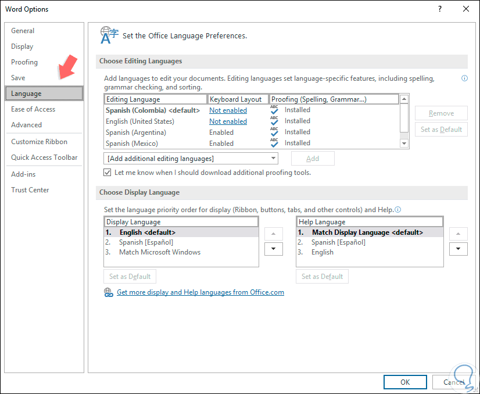Move display language down with arrow button
The image size is (480, 394).
273,249
